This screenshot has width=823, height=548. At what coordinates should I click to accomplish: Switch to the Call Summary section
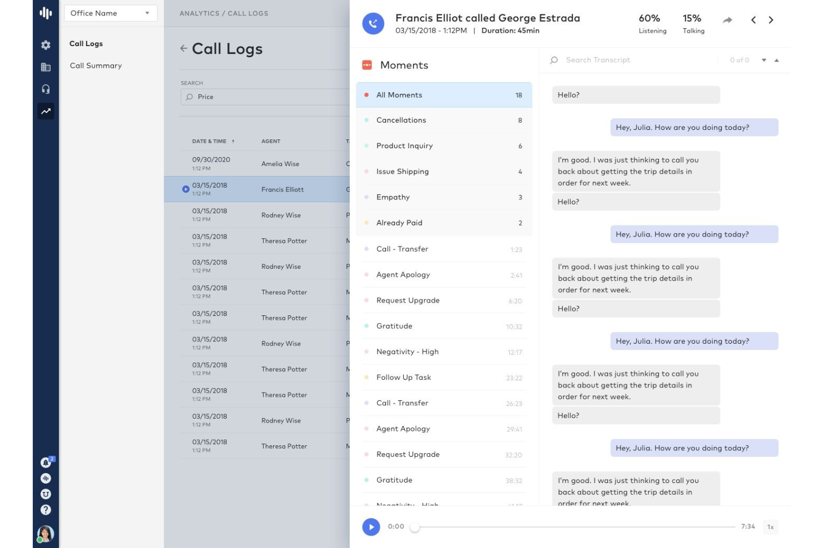[95, 66]
